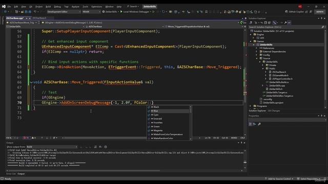
Task: Open GitHub Copilot icon in title area
Action: 286,12
